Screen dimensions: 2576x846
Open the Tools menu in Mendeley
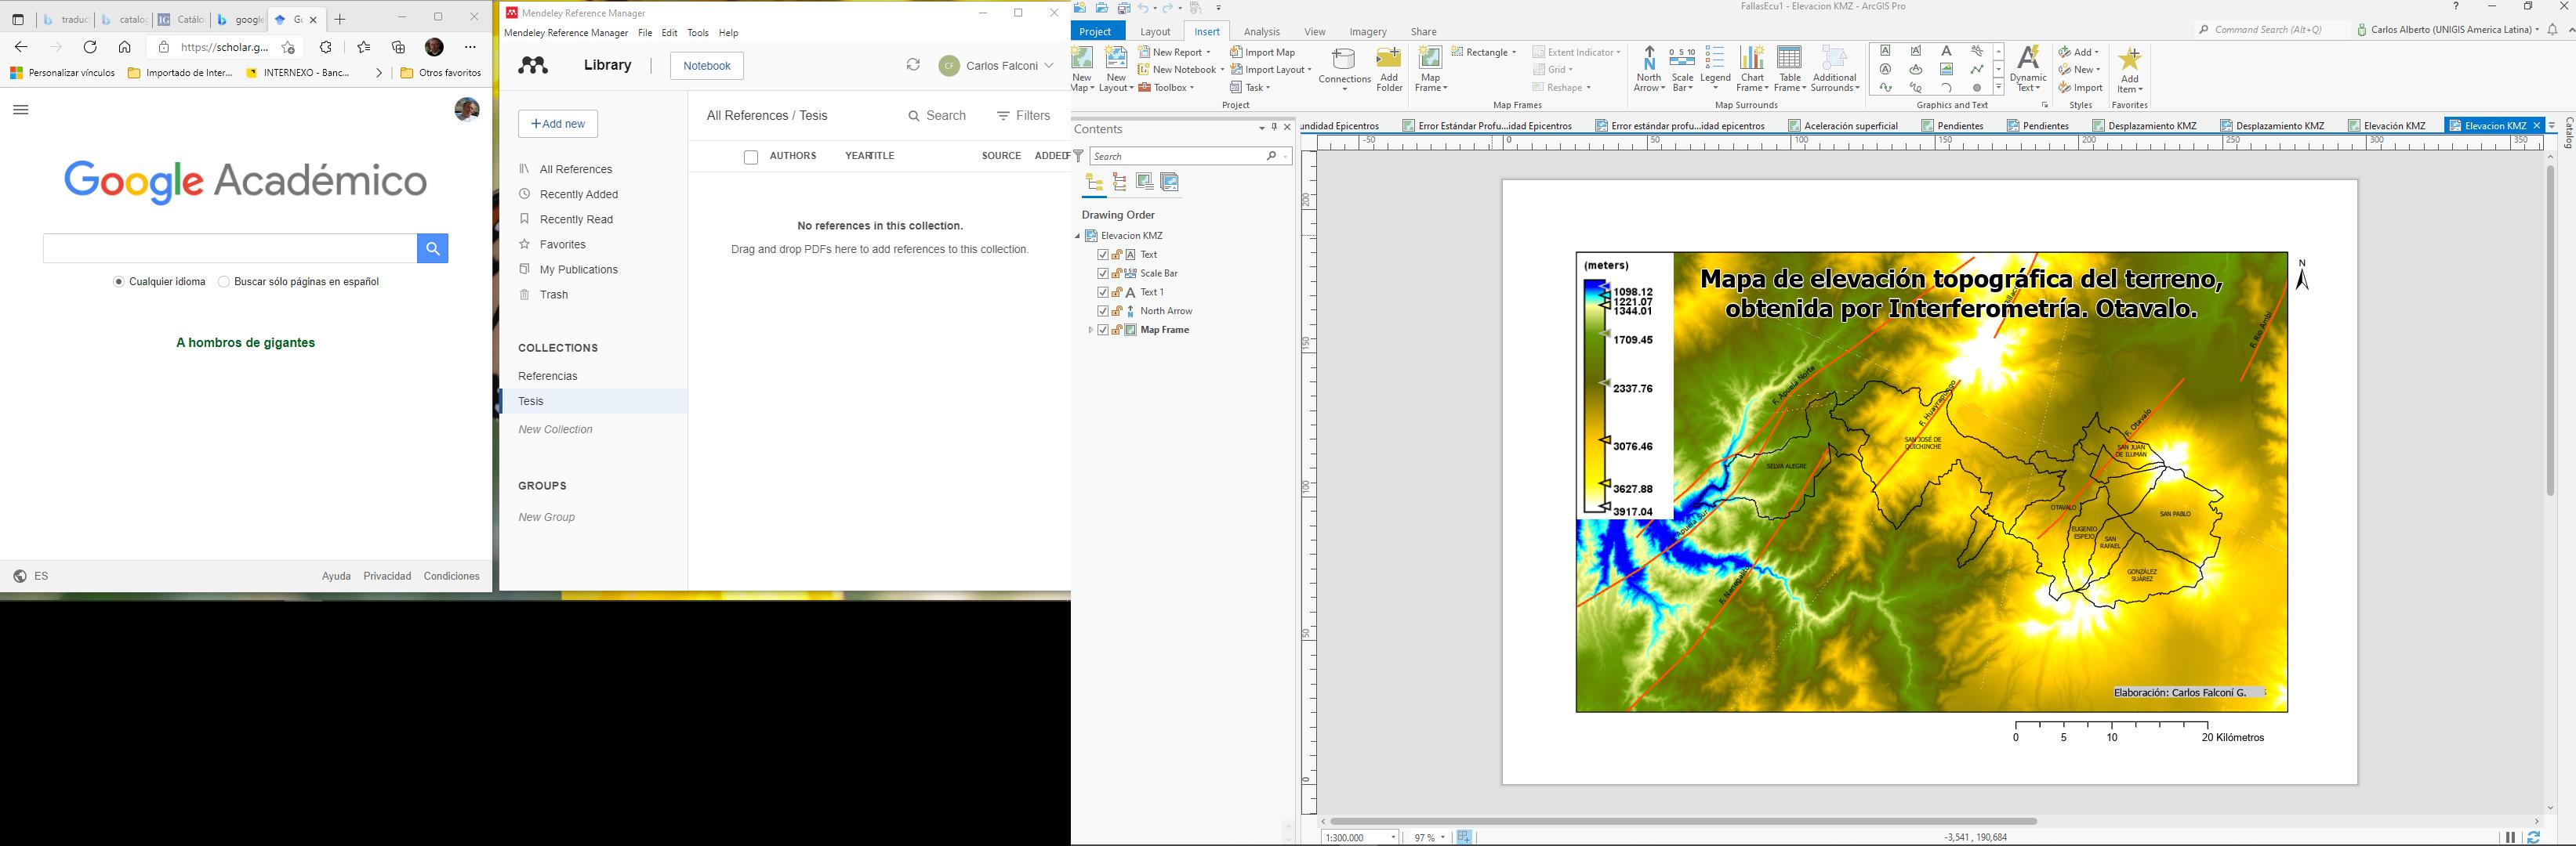(x=698, y=33)
